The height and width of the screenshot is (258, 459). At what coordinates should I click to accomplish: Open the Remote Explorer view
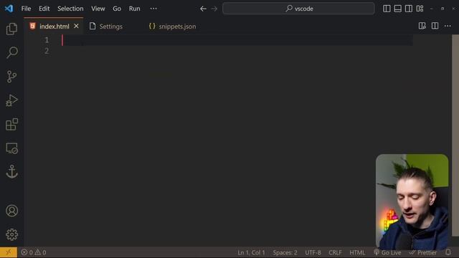click(x=11, y=148)
